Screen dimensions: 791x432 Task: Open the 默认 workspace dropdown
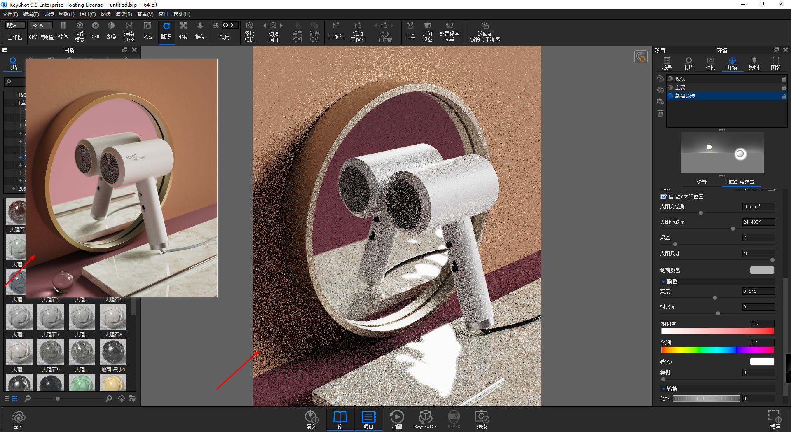click(x=15, y=25)
